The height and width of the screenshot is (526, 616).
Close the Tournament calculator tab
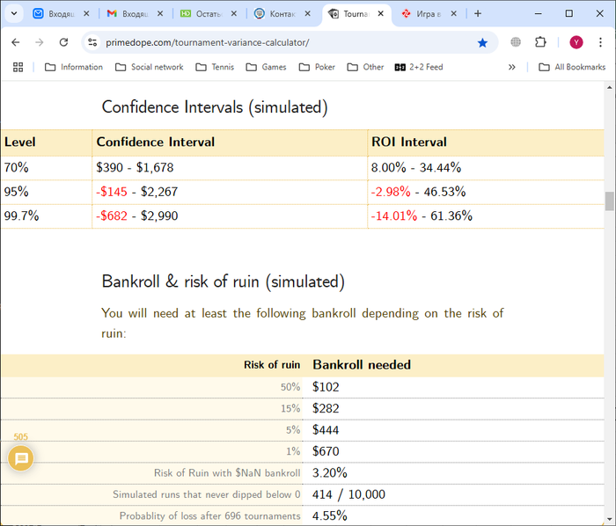380,14
